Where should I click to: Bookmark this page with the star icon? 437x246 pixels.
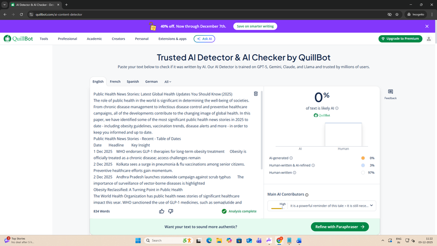pos(397,15)
